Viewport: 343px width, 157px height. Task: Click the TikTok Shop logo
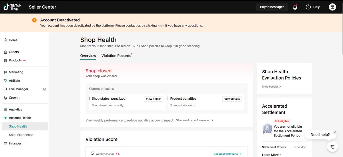click(12, 7)
